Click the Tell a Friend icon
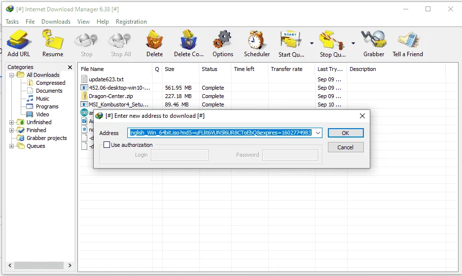 click(408, 40)
